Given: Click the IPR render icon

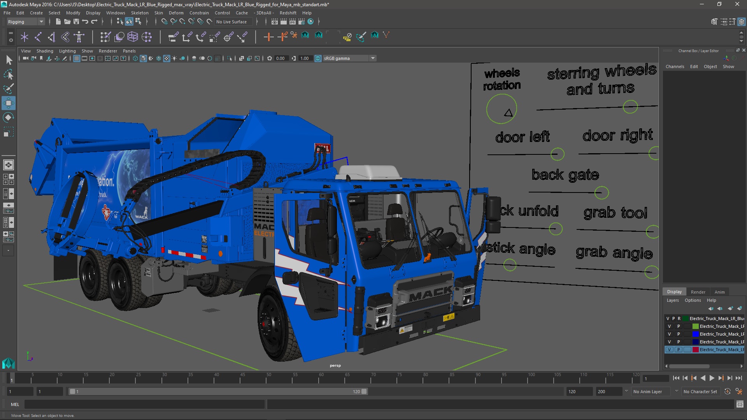Looking at the screenshot, I should (293, 22).
